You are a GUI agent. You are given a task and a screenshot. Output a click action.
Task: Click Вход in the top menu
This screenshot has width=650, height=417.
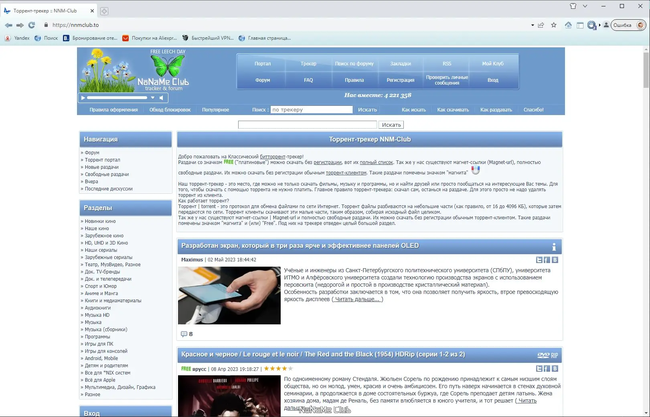(x=493, y=80)
